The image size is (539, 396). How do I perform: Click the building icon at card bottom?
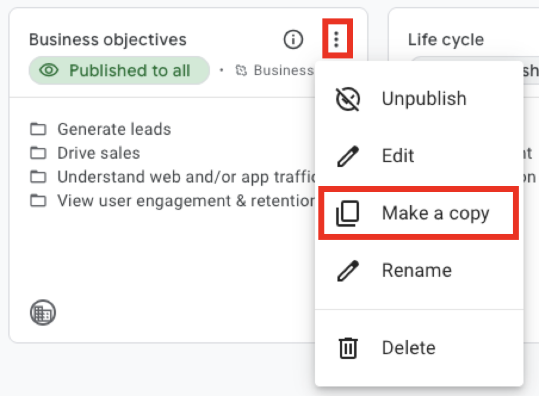(42, 313)
